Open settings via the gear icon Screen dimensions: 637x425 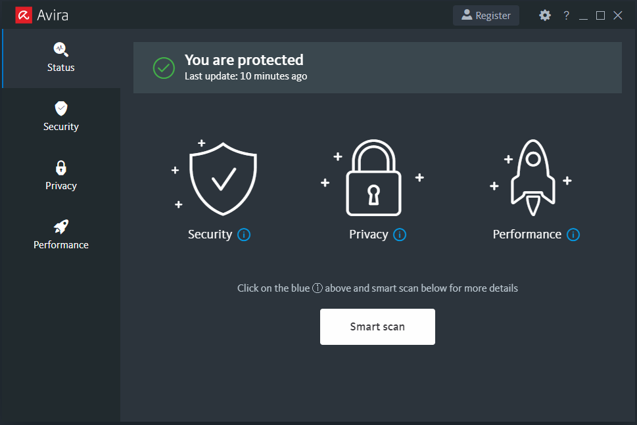(545, 15)
